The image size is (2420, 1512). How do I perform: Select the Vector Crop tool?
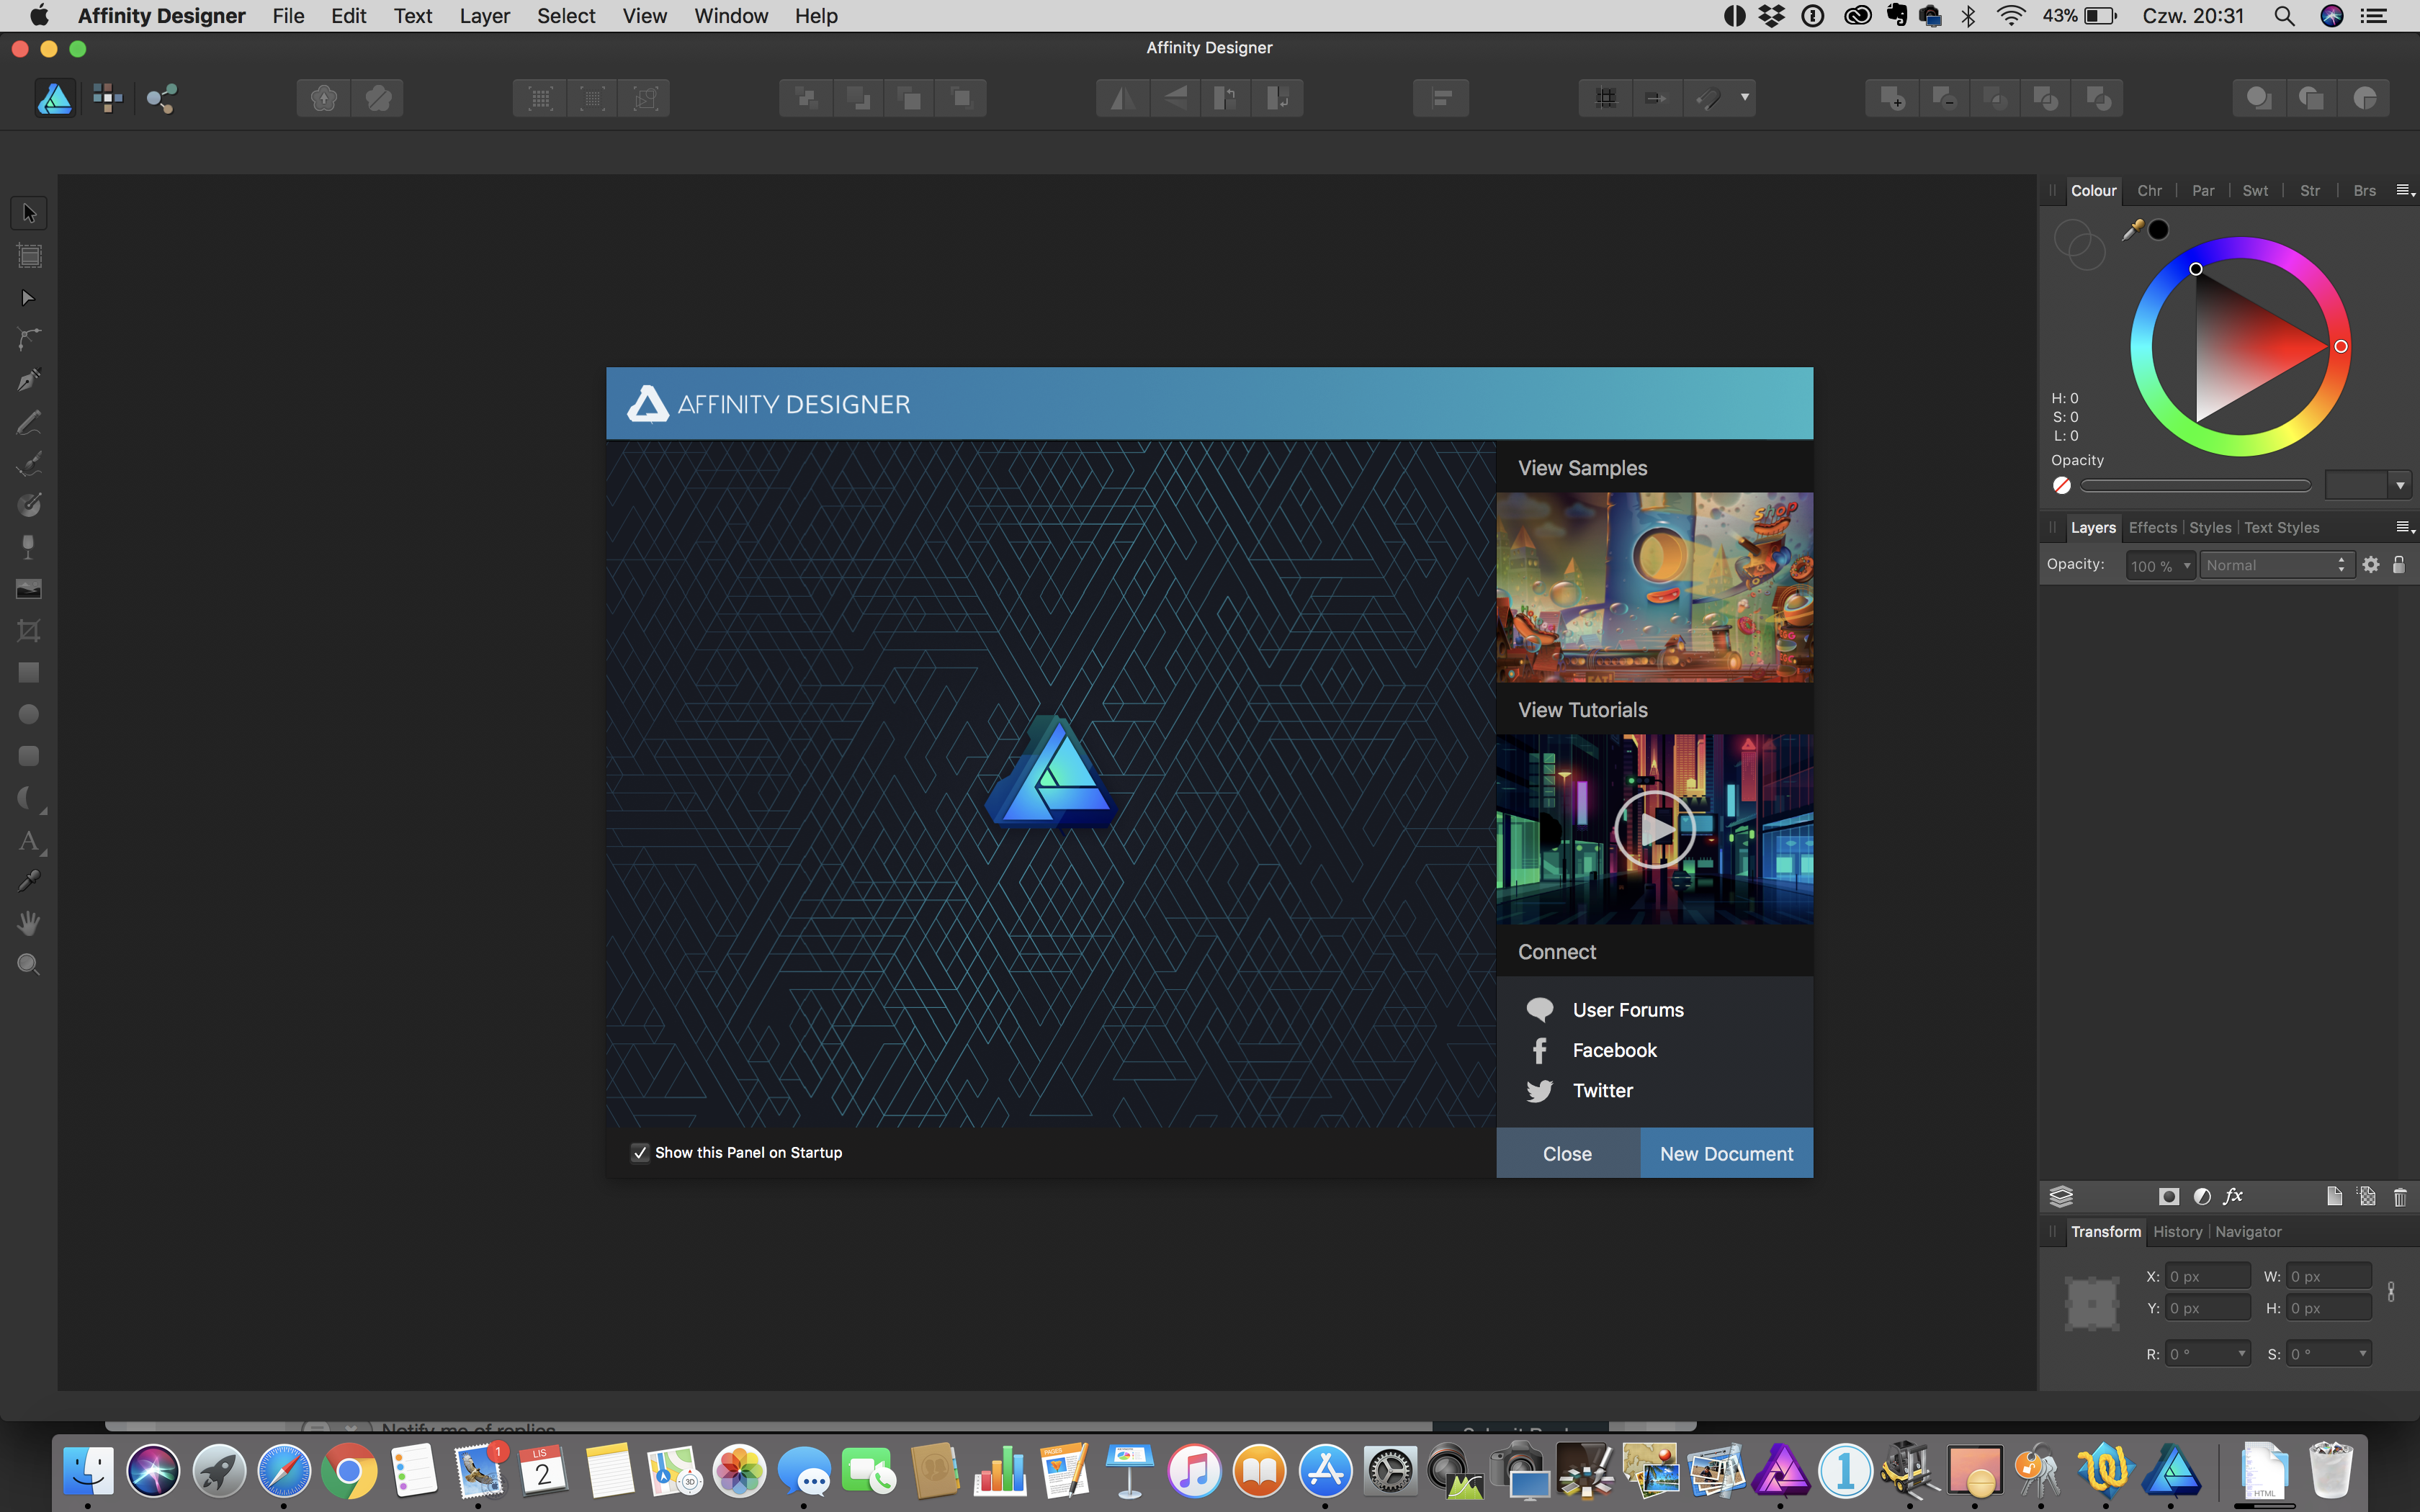click(x=29, y=631)
